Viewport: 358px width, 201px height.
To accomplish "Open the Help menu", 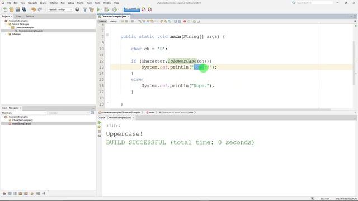I will [x=116, y=3].
